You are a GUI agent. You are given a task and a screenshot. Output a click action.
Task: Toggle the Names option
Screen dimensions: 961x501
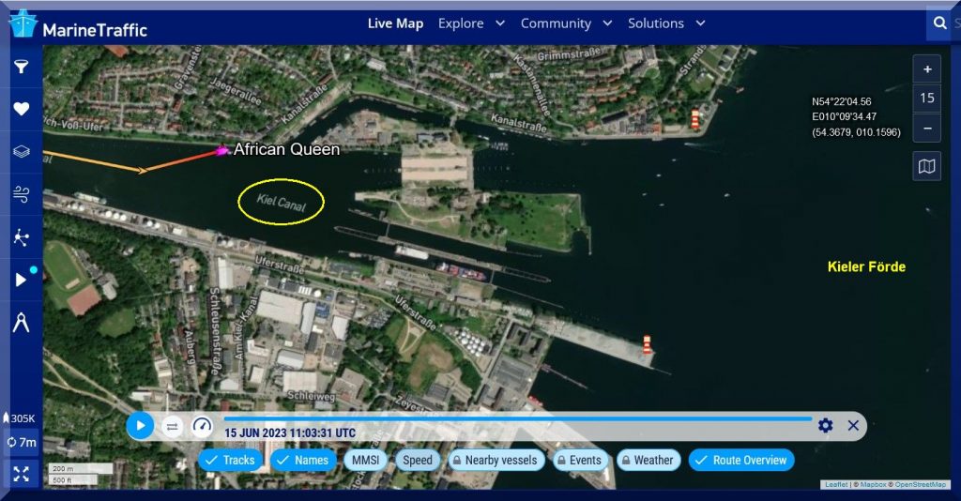302,460
